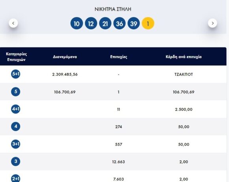
Task: Click the ΤΖΑΚΠΟΤ cell
Action: click(x=184, y=74)
